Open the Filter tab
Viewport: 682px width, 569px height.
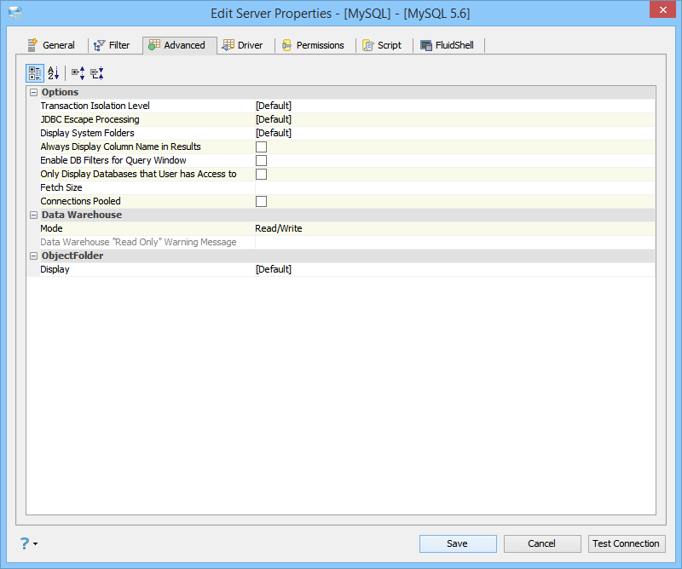112,45
